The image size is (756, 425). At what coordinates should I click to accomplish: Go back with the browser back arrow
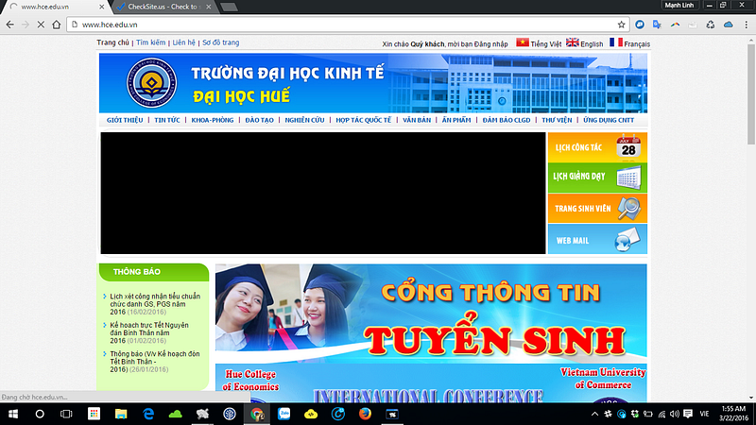tap(9, 25)
